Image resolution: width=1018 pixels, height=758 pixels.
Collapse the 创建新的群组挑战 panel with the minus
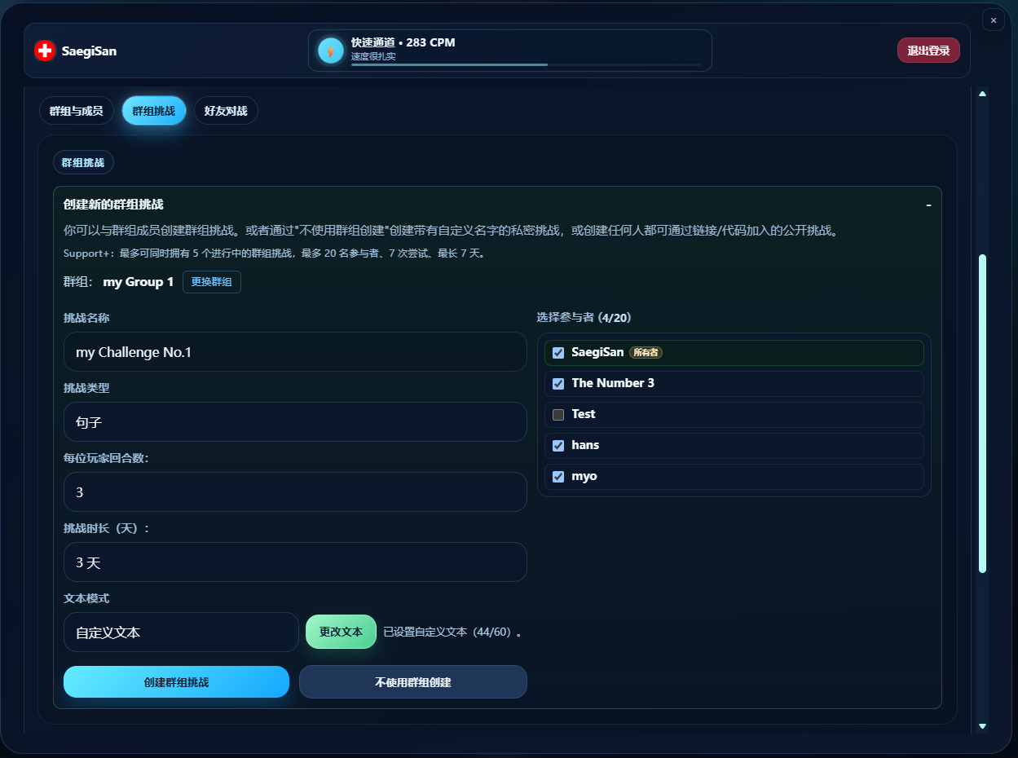coord(928,205)
